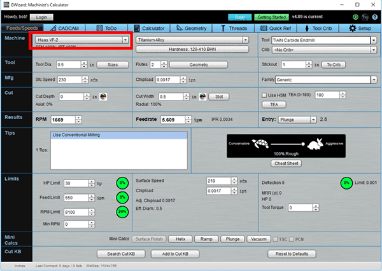Viewport: 382px width, 271px height.
Task: Click the Reset to Defaults button
Action: pos(292,254)
